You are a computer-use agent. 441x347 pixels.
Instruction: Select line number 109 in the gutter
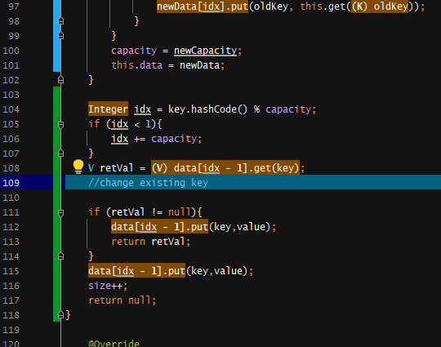[11, 183]
